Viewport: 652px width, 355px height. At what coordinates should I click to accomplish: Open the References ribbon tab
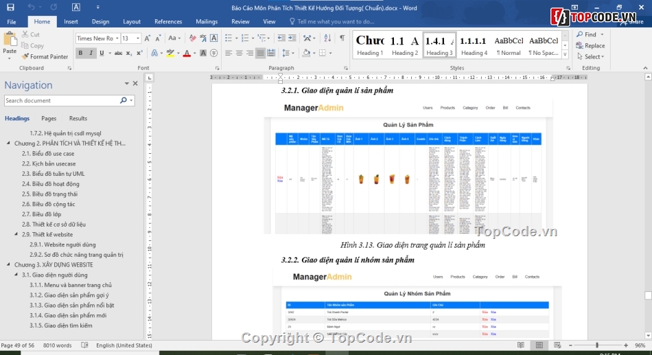(168, 22)
